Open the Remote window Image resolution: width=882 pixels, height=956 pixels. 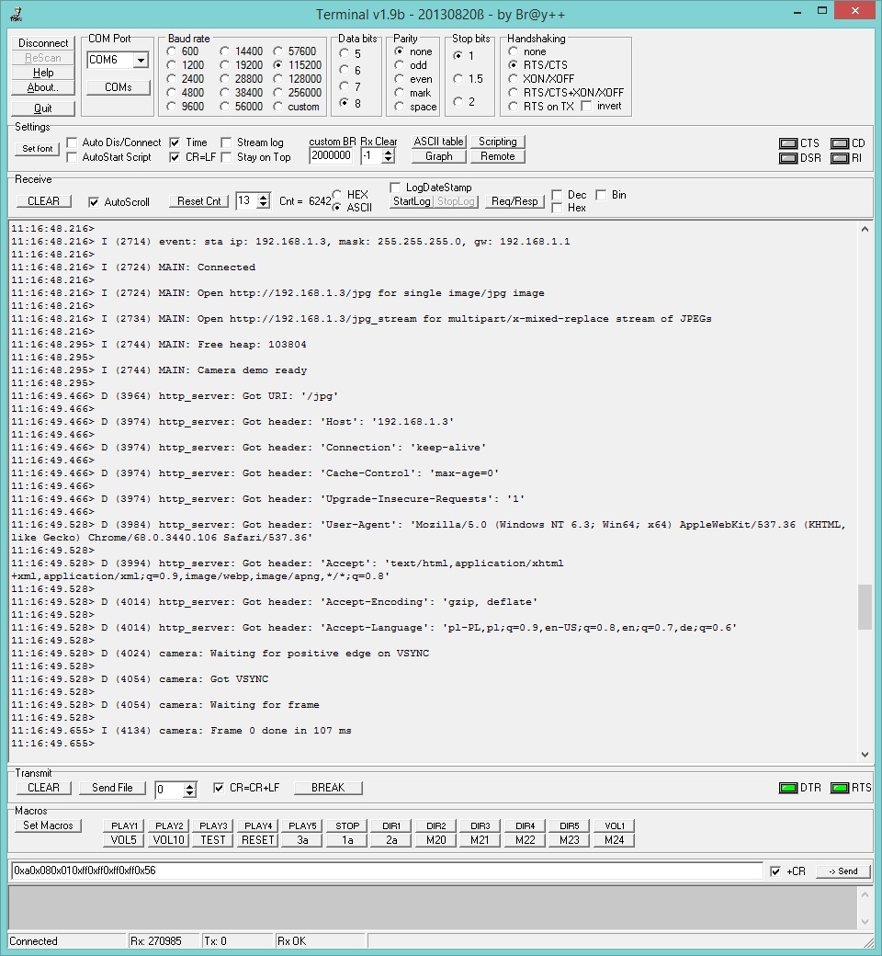[x=497, y=156]
